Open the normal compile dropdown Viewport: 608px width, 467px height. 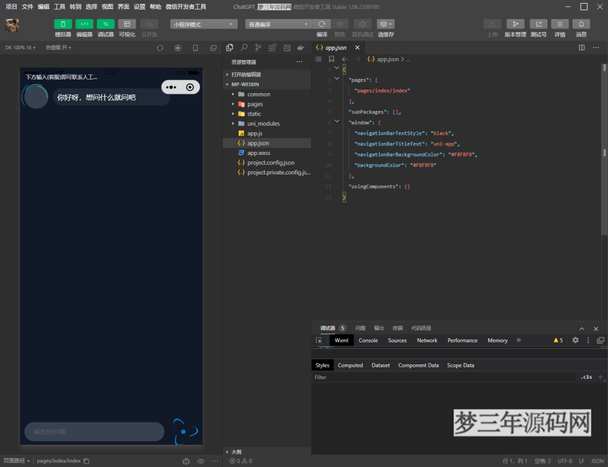click(278, 24)
